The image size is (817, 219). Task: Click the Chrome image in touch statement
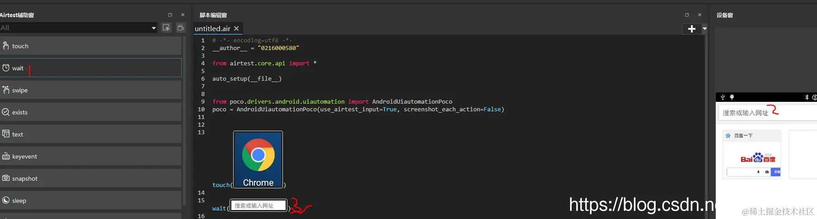click(x=258, y=160)
